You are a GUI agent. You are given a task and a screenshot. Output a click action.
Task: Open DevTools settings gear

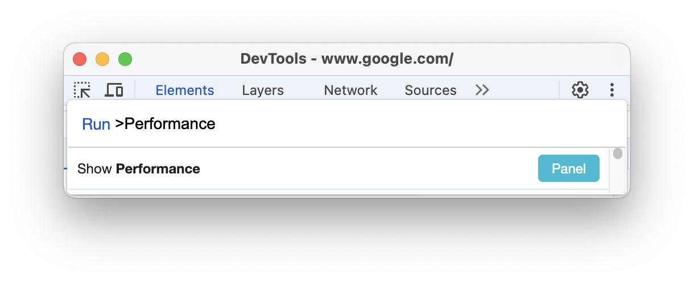[580, 90]
